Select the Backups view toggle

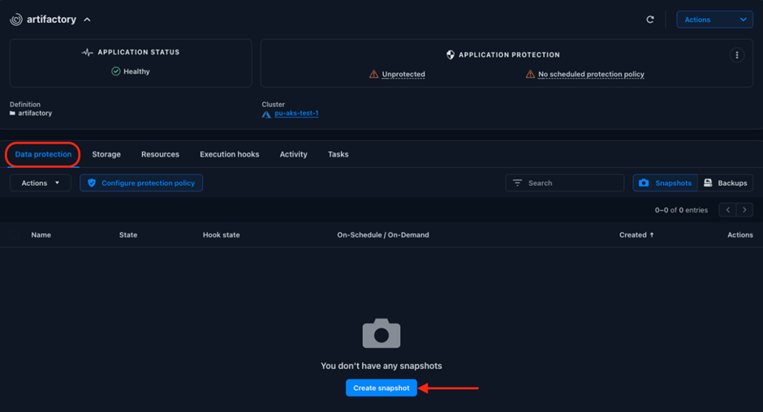click(x=726, y=183)
